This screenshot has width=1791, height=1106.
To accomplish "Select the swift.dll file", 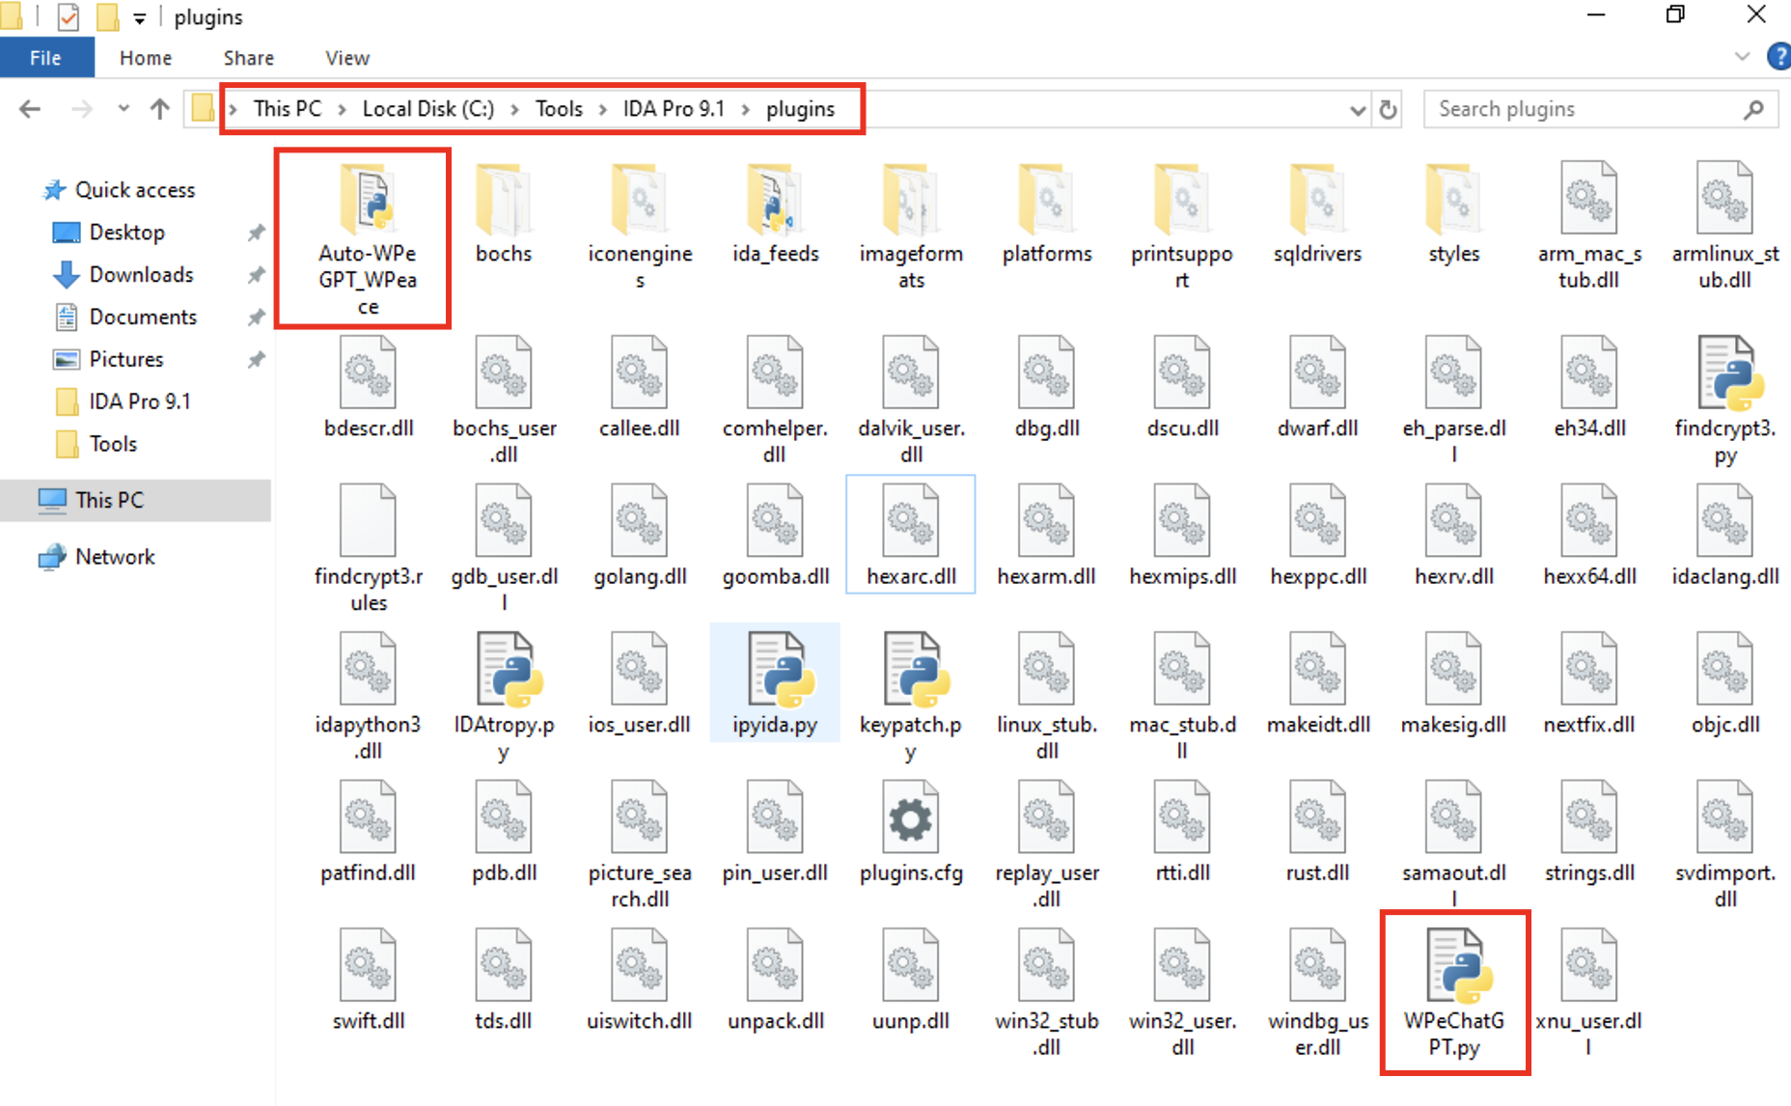I will (x=368, y=980).
